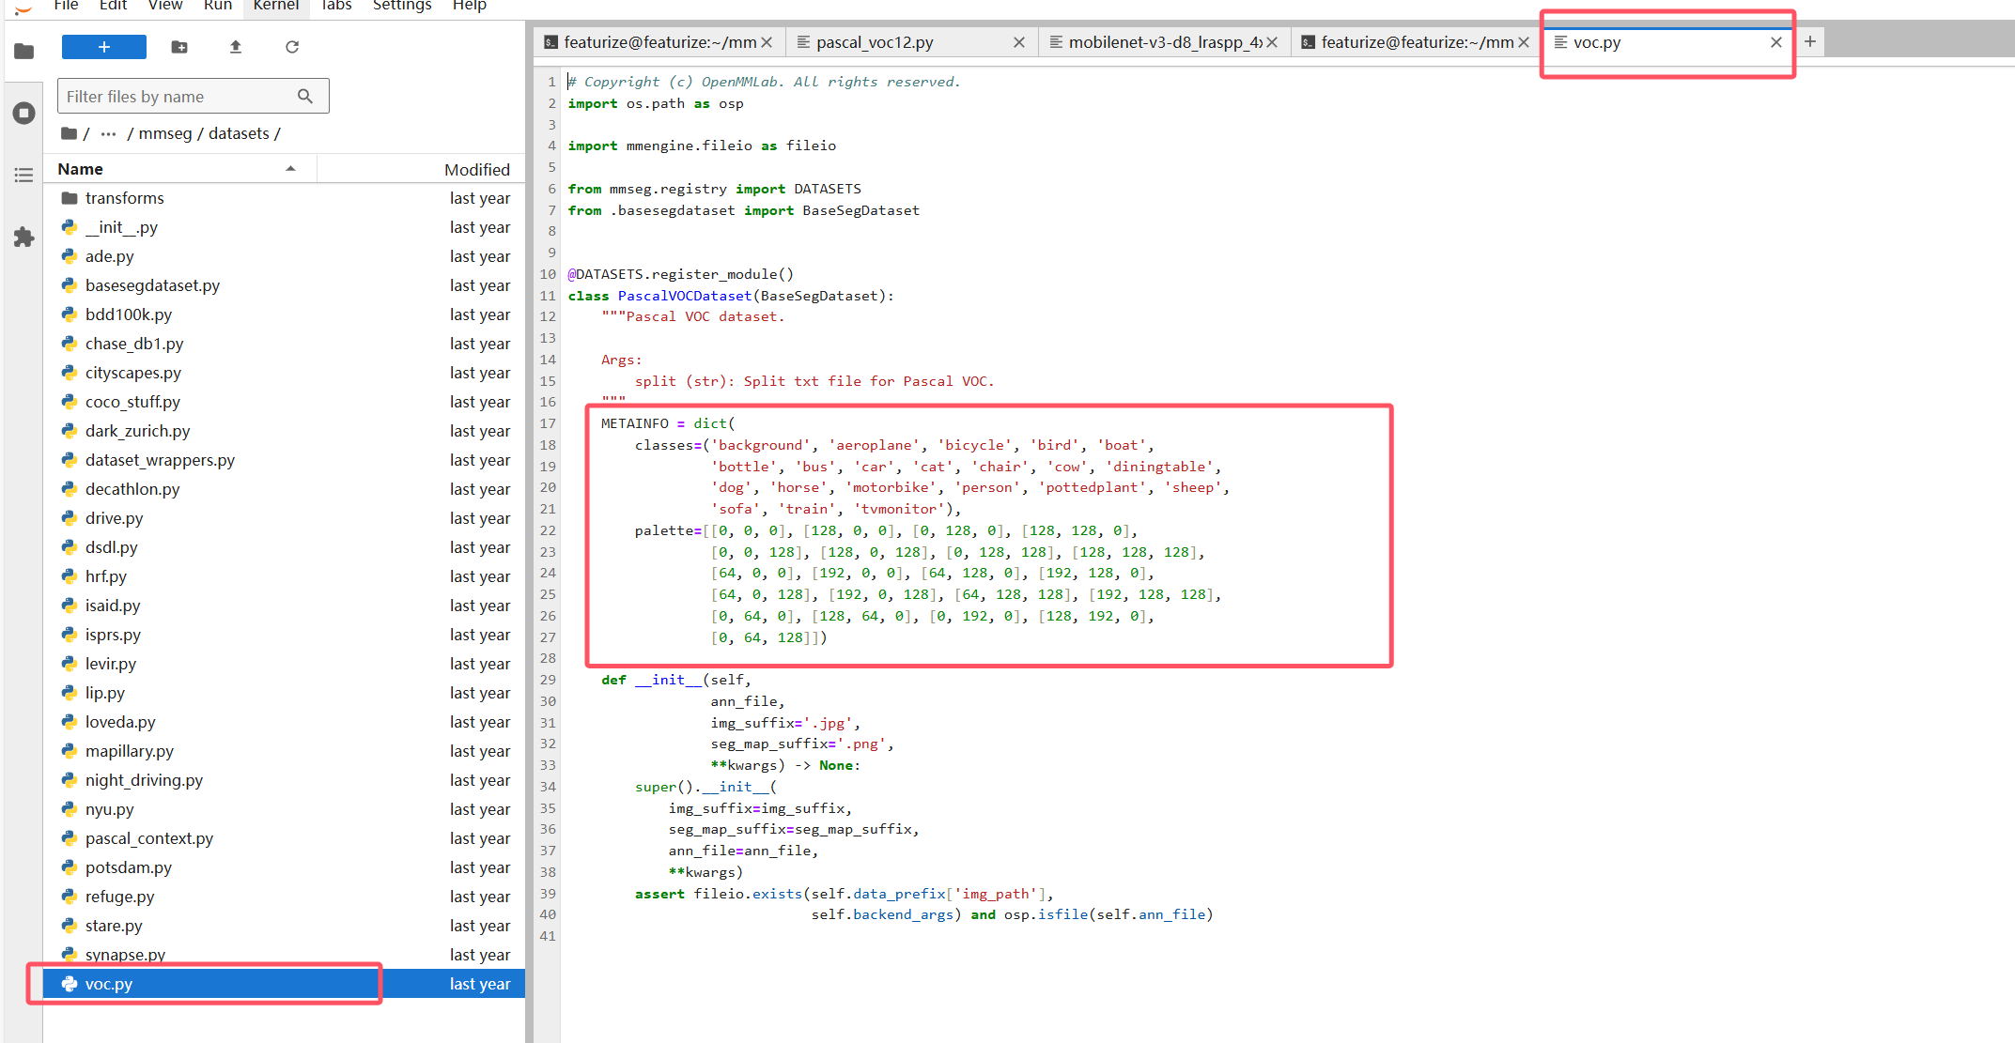Close the pascal_voc12.py tab

click(1019, 42)
